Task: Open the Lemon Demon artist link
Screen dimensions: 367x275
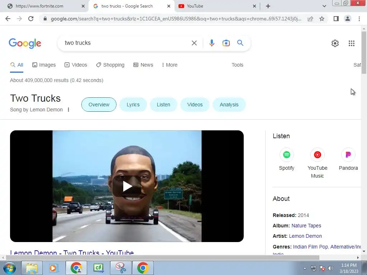Action: (x=305, y=236)
